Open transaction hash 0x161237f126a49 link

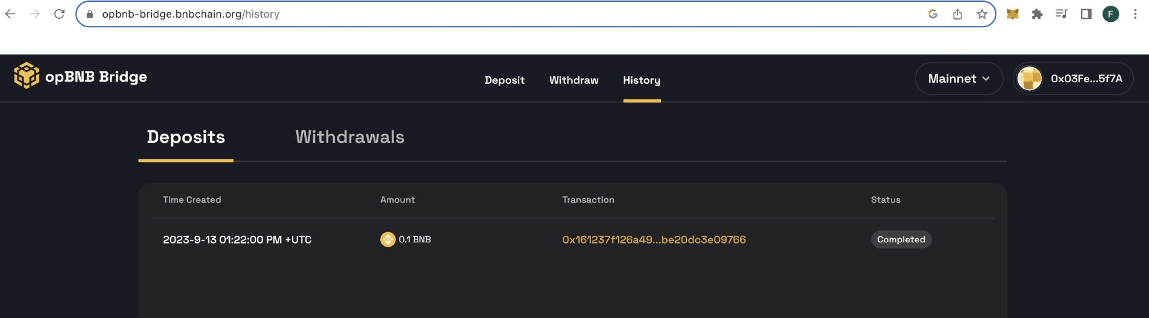653,240
